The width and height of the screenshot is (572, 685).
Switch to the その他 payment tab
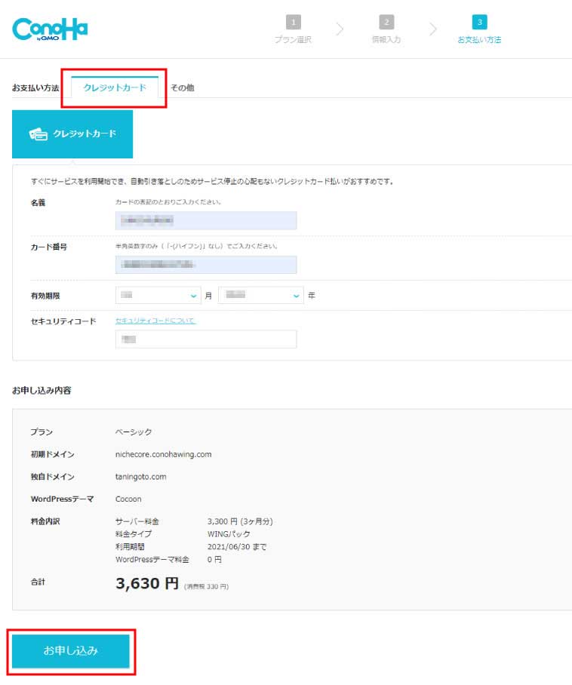(x=182, y=88)
